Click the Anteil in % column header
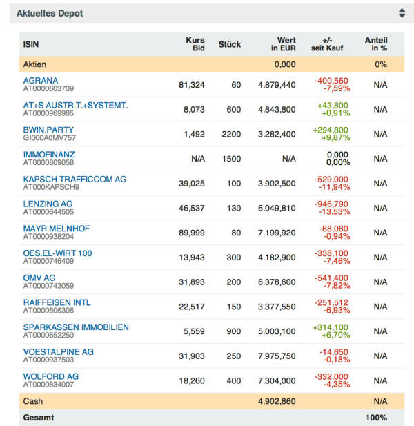Image resolution: width=414 pixels, height=426 pixels. [x=376, y=44]
